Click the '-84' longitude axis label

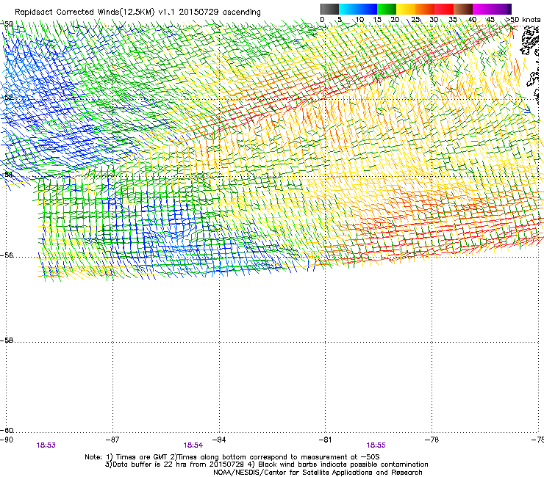point(219,440)
